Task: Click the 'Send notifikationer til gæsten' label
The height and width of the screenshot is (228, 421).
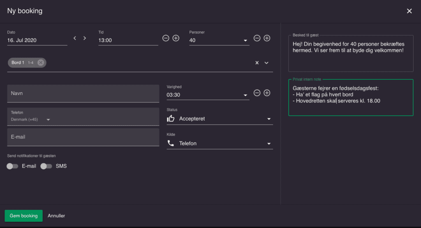Action: (x=31, y=156)
